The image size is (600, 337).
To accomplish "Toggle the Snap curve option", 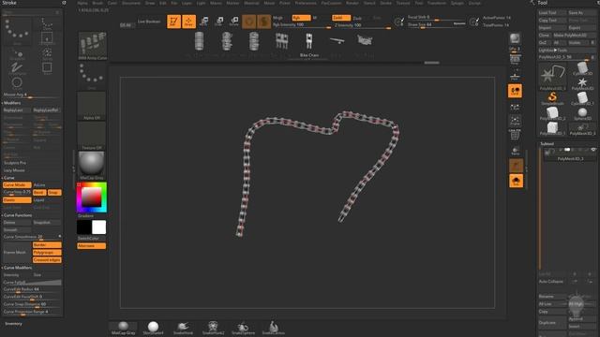I will 54,193.
